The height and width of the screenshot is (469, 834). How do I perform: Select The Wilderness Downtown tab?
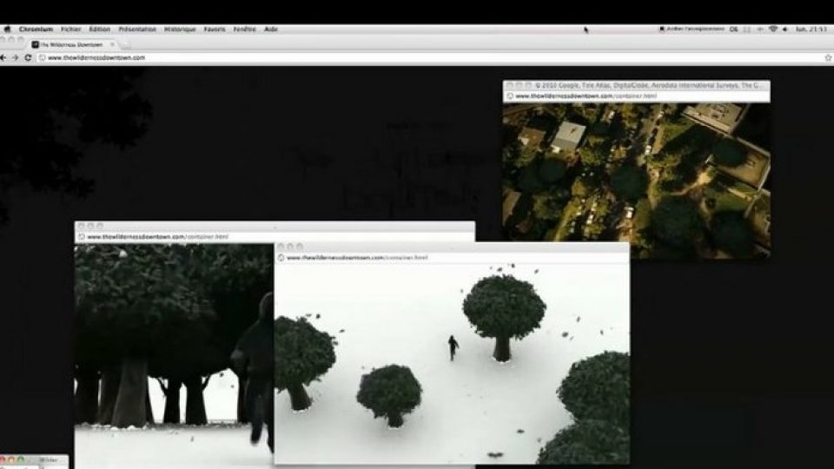(x=73, y=44)
